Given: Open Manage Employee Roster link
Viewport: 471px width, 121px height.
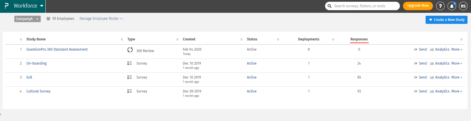Looking at the screenshot, I should pos(101,19).
